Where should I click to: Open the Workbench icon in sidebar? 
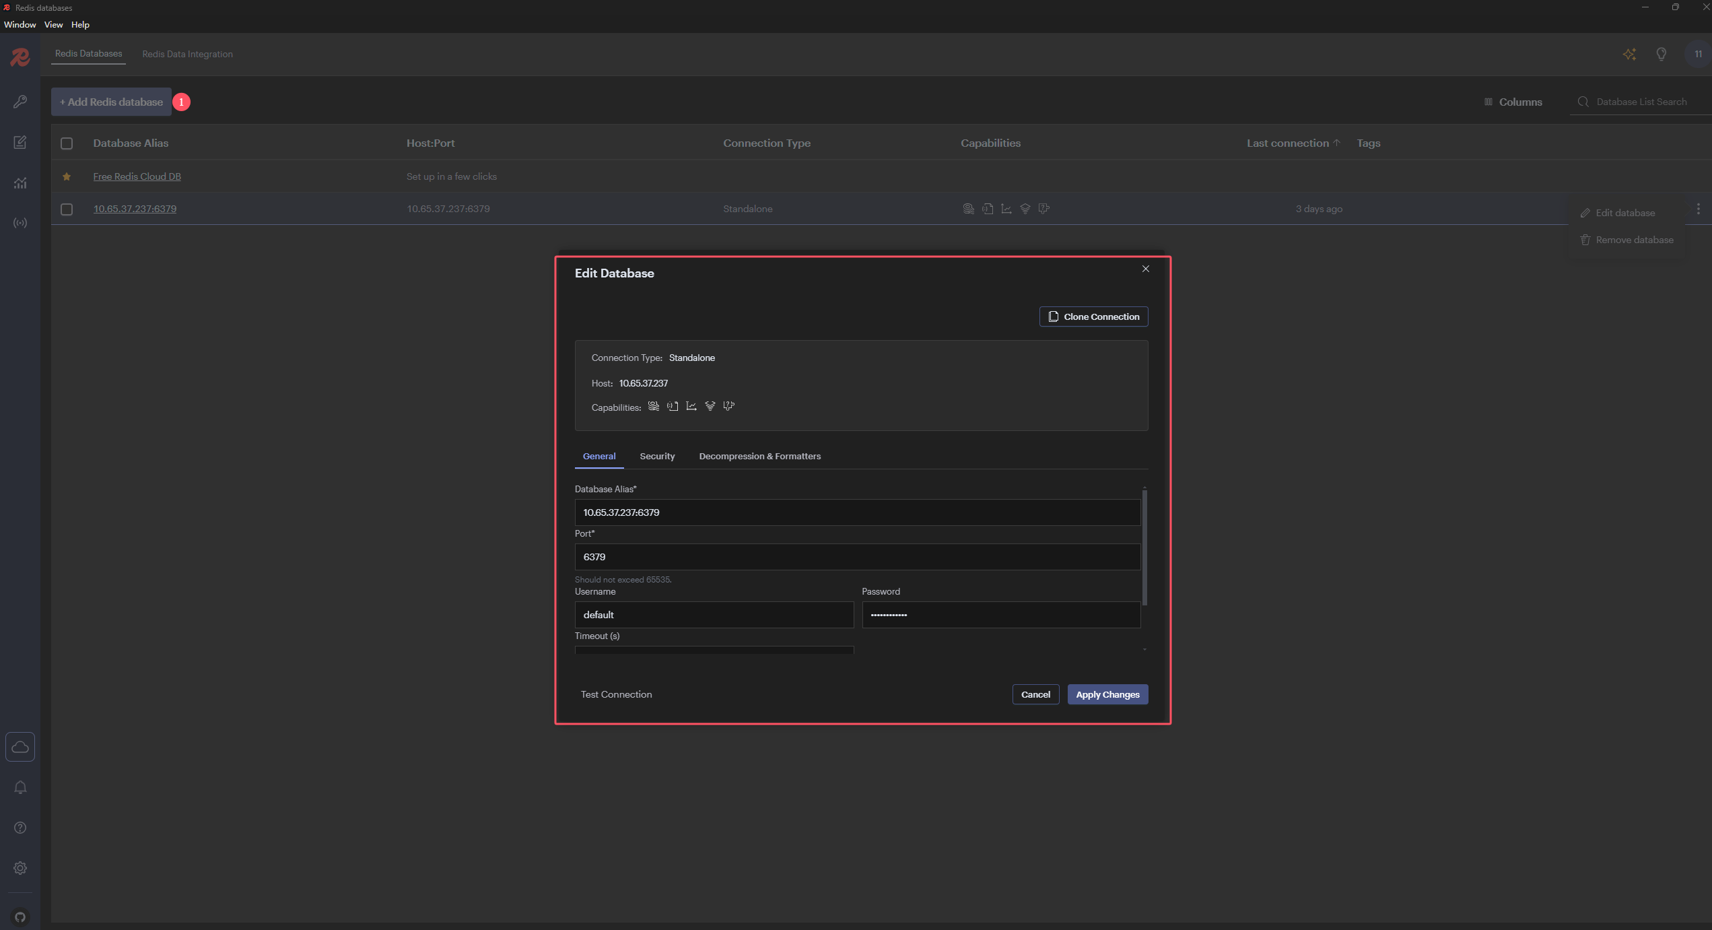pos(20,142)
